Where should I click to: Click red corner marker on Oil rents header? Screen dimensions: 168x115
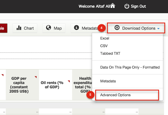tap(69, 82)
